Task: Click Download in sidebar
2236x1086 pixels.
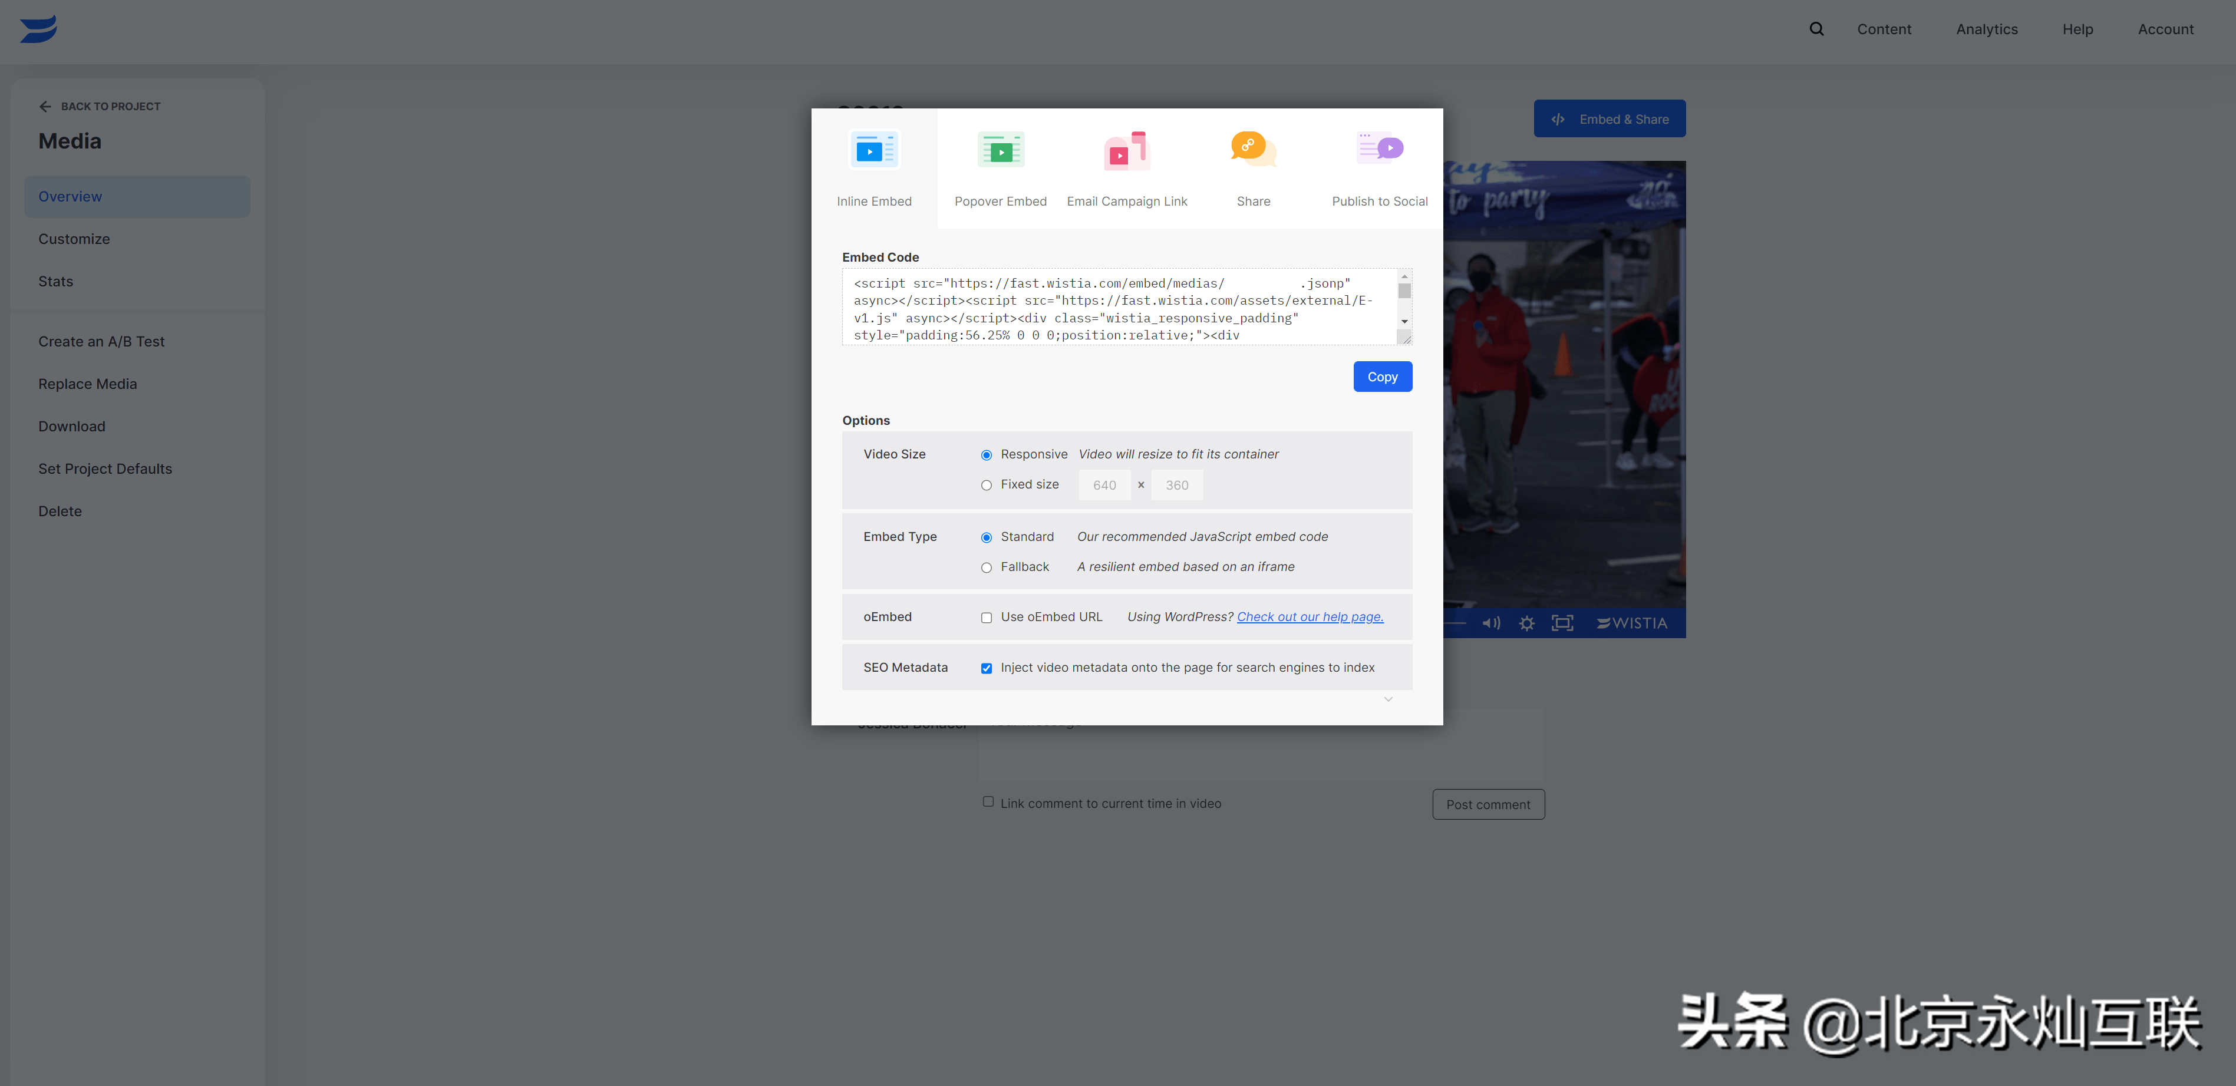Action: pyautogui.click(x=71, y=426)
